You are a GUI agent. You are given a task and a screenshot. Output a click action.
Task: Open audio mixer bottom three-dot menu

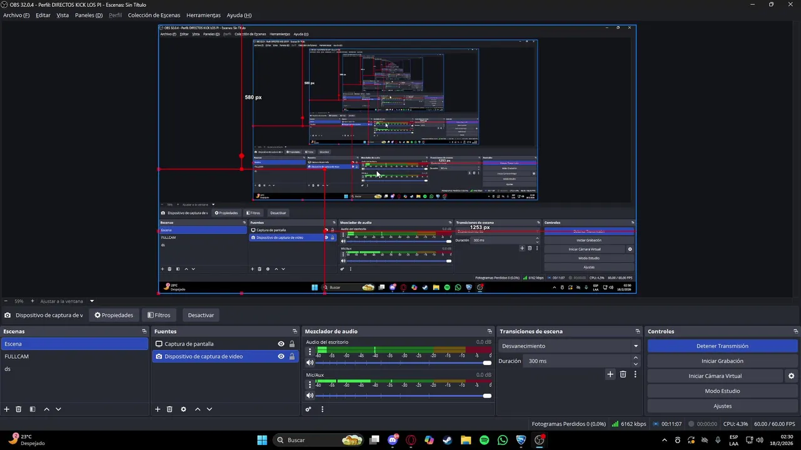point(322,409)
